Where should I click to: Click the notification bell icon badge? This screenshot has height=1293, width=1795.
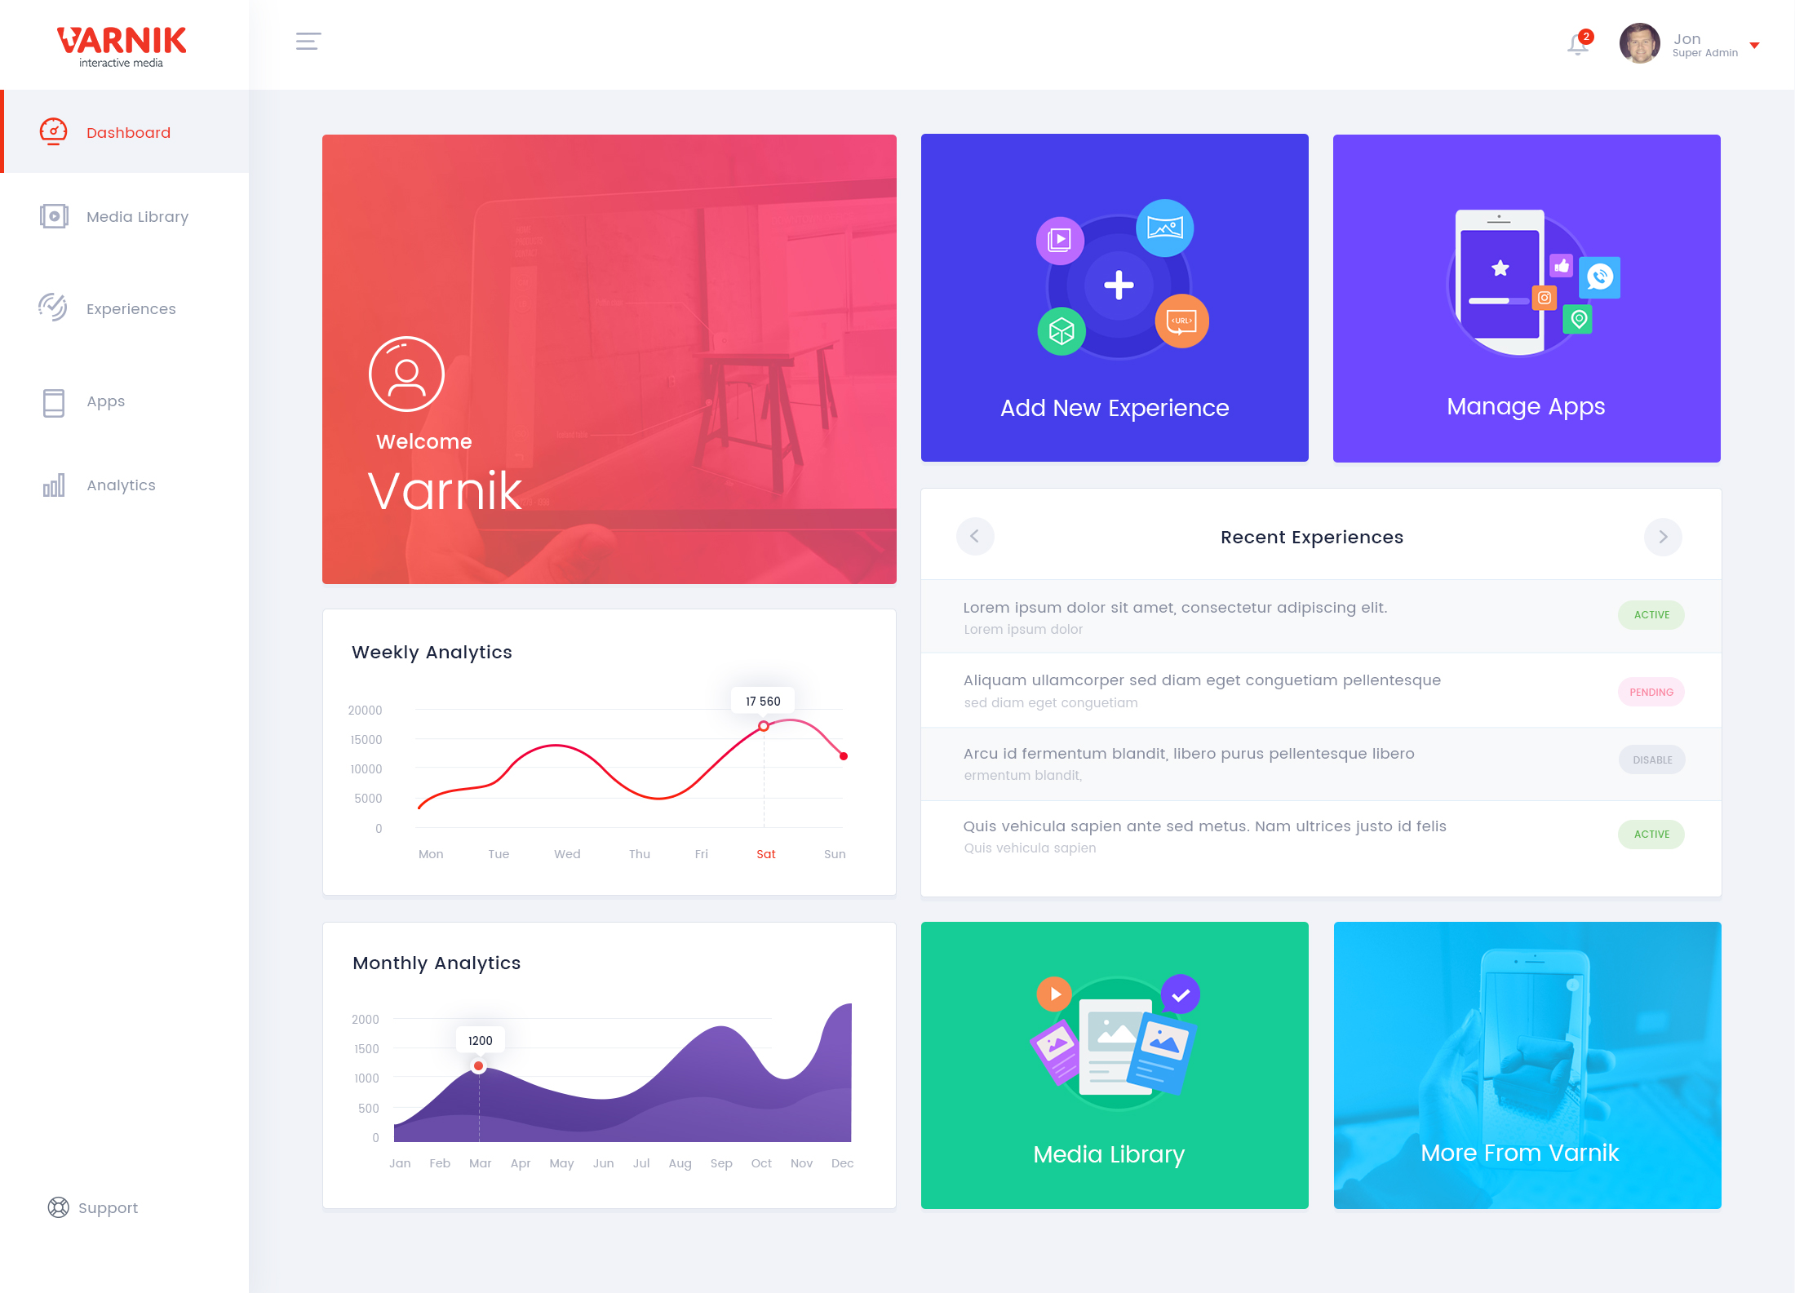1589,31
